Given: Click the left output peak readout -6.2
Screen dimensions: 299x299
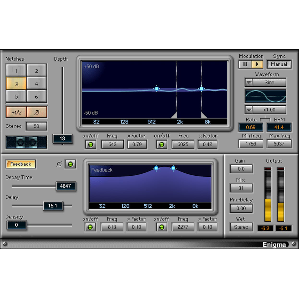Looking at the screenshot, I should point(265,228).
